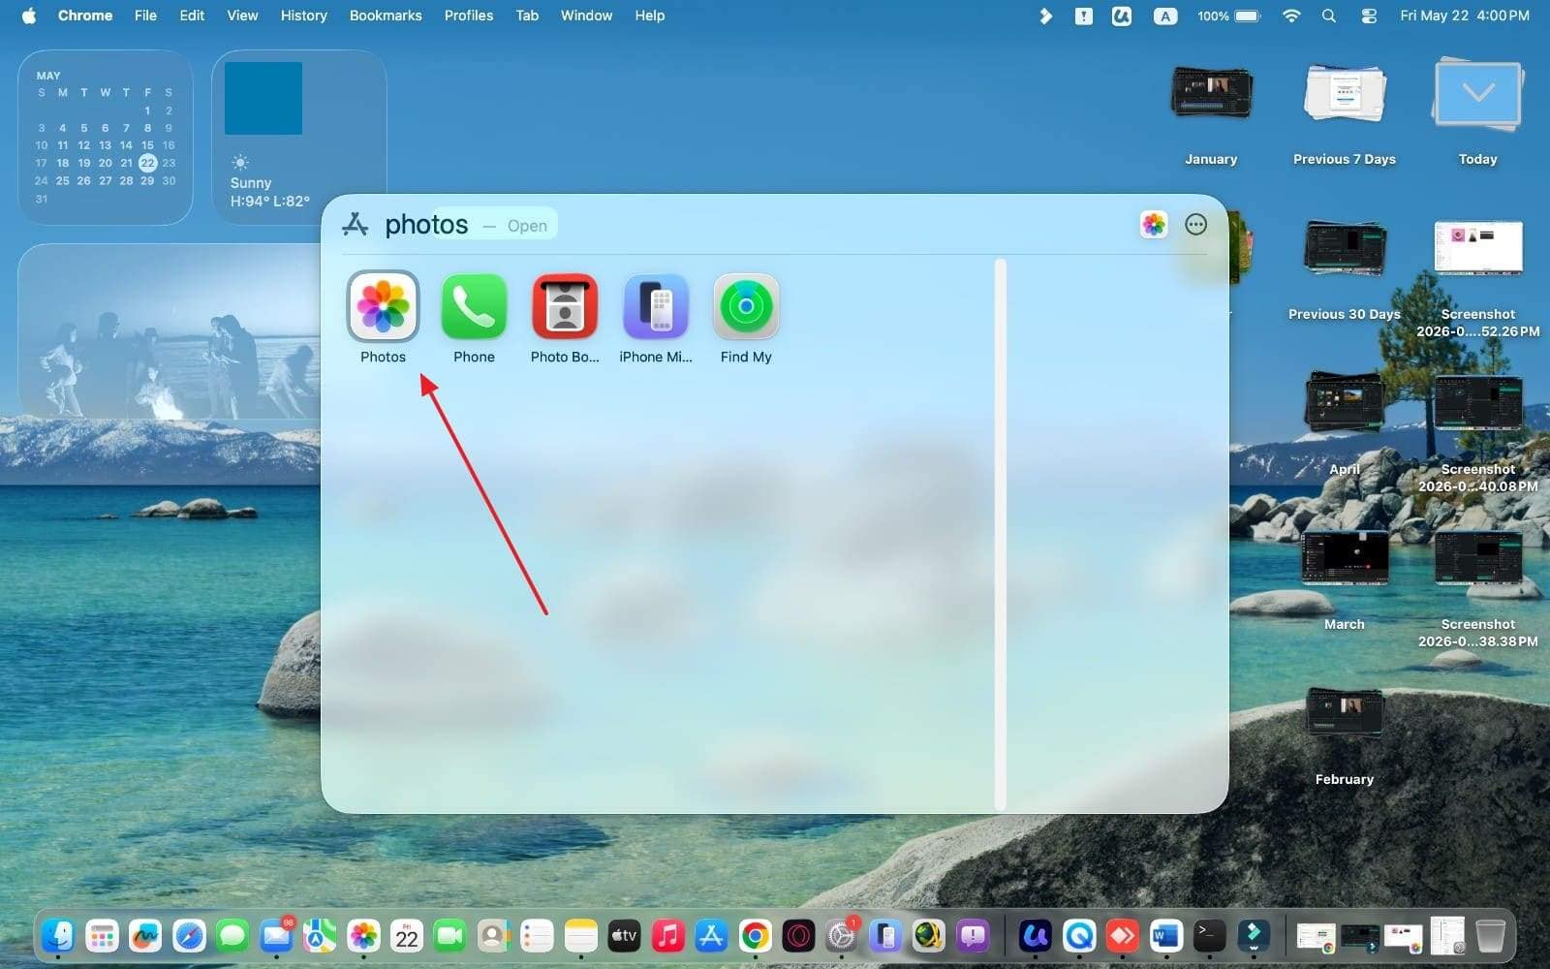Open Wondershare Filmora from the Dock
Screen dimensions: 1550x969
tap(1254, 936)
